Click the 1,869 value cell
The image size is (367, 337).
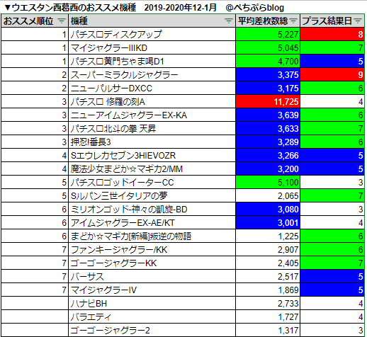(x=268, y=290)
